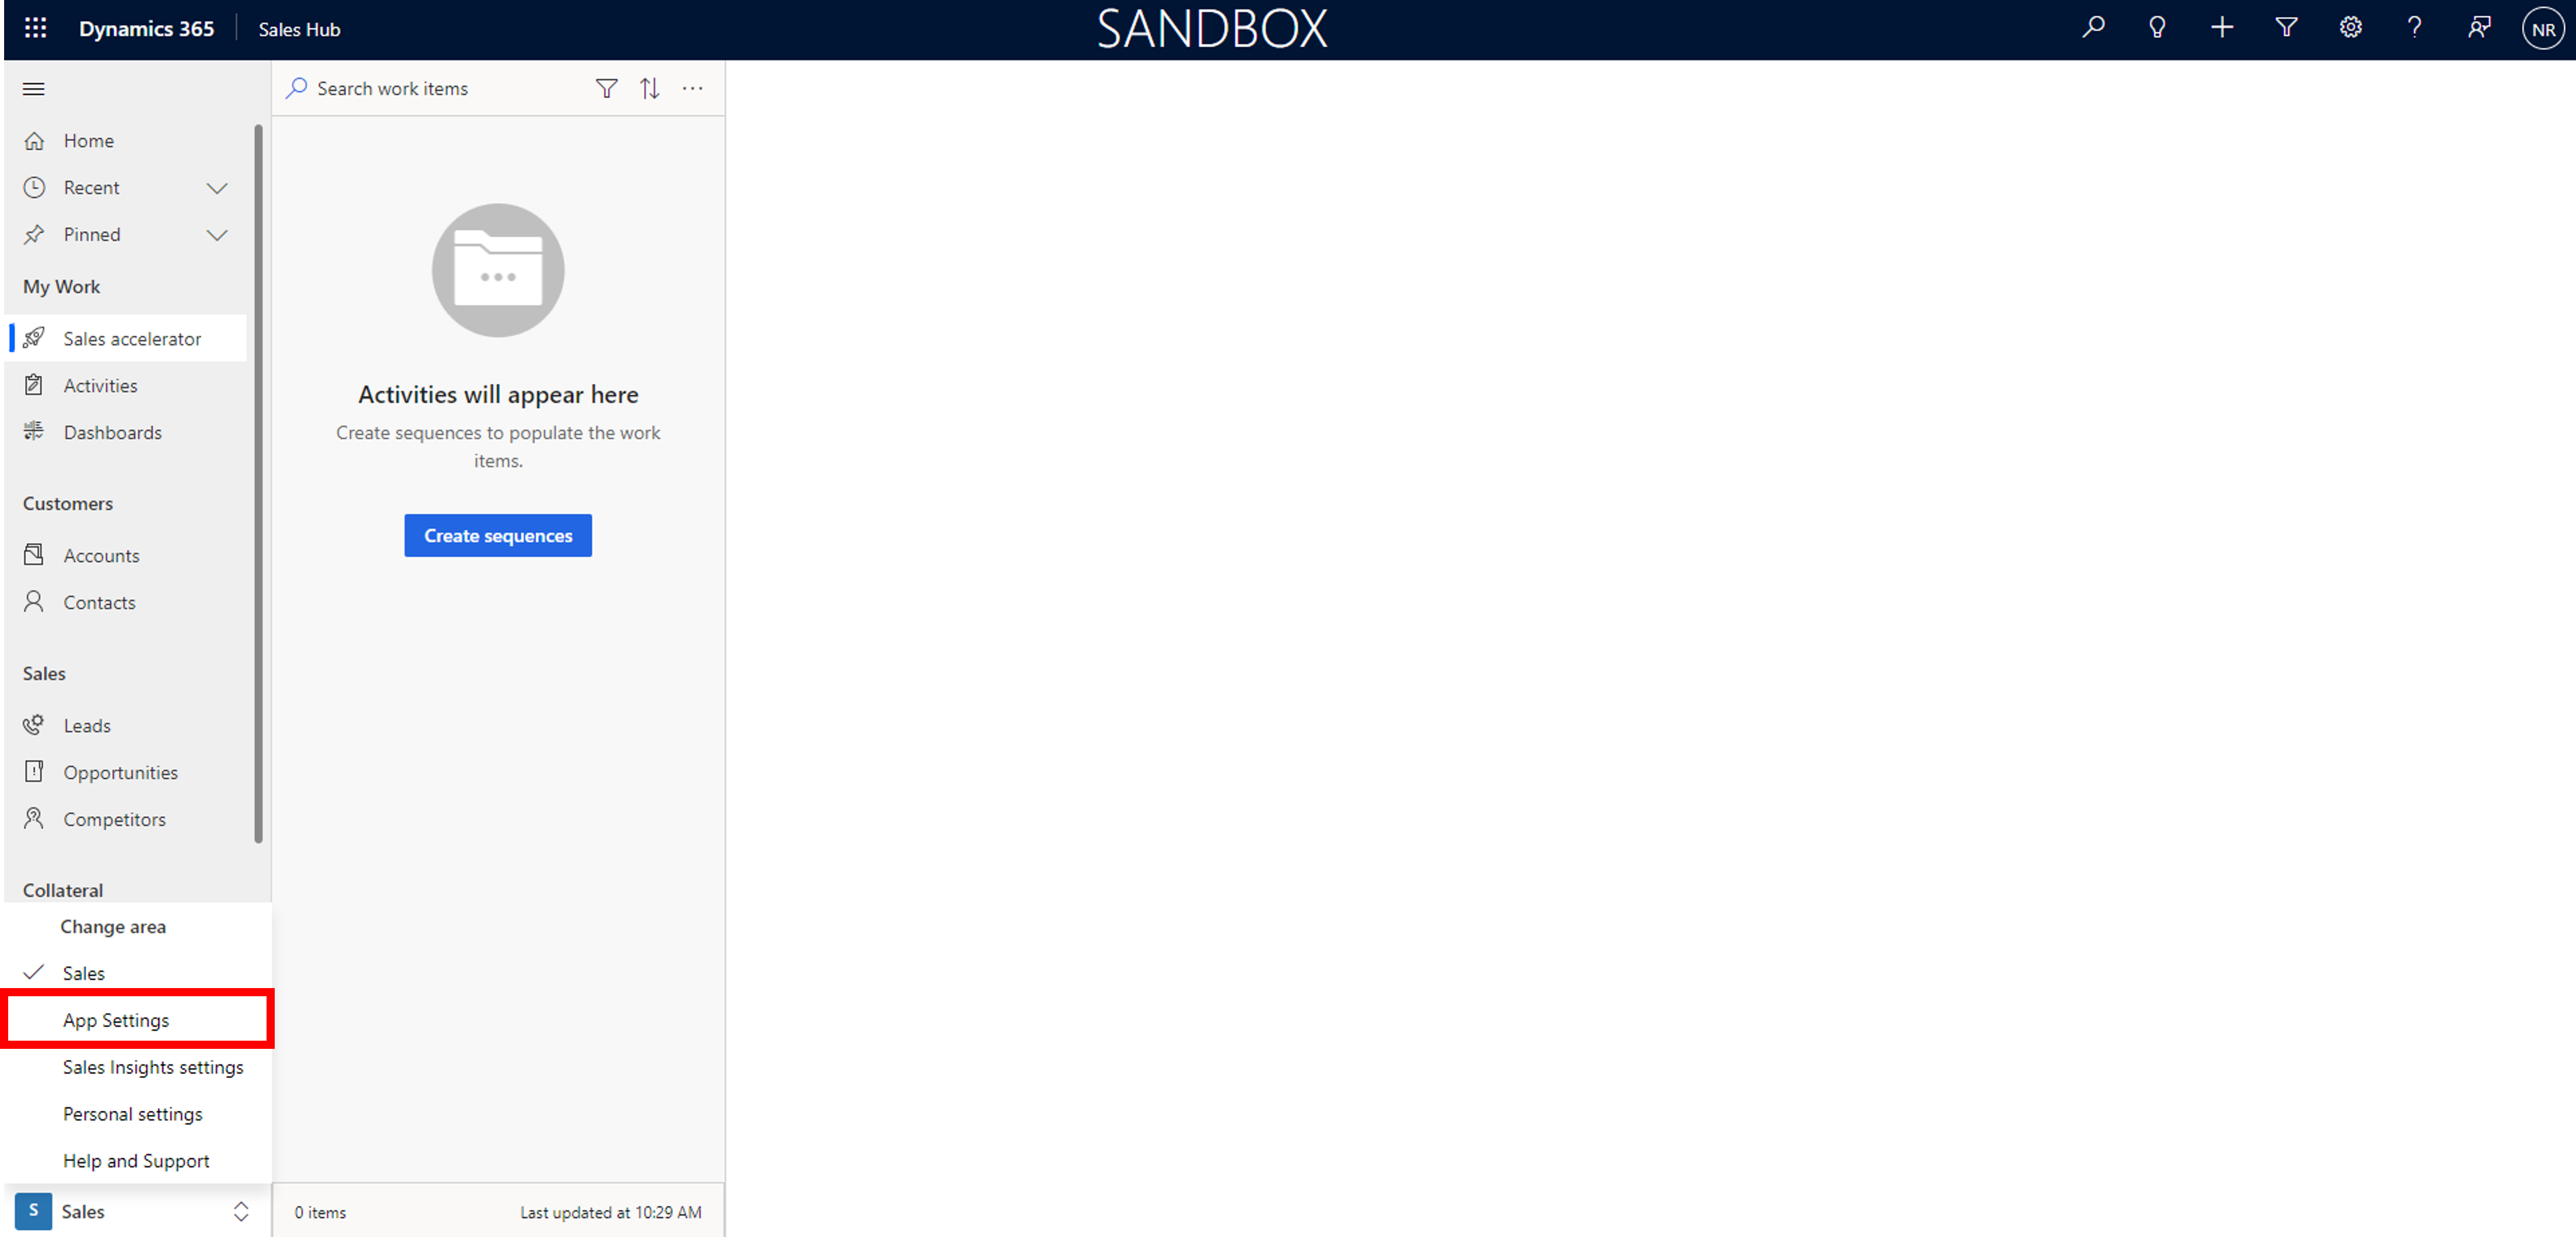Select Sales from the Change area menu
This screenshot has height=1237, width=2576.
coord(82,972)
